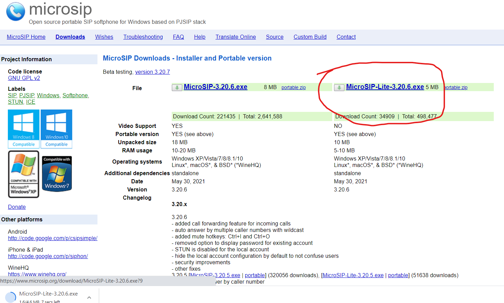The image size is (504, 303).
Task: Open the Downloads navigation item
Action: (70, 37)
